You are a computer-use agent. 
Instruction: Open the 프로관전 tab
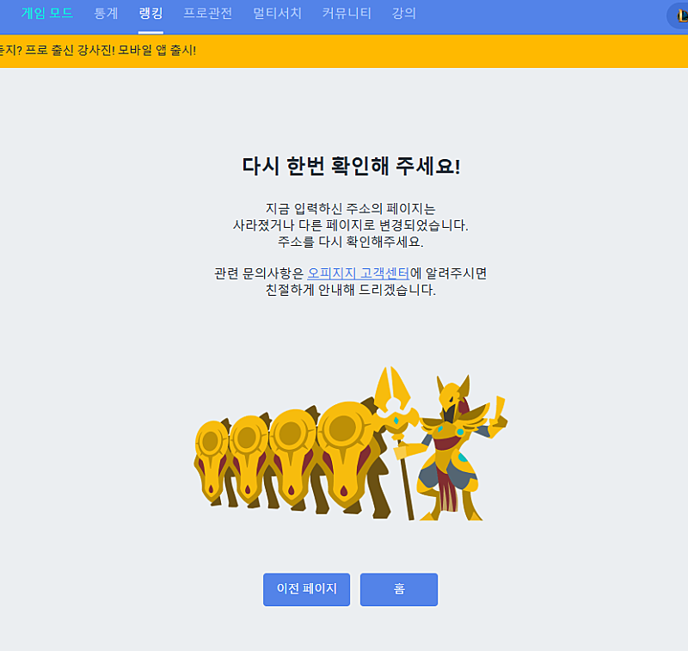(207, 13)
